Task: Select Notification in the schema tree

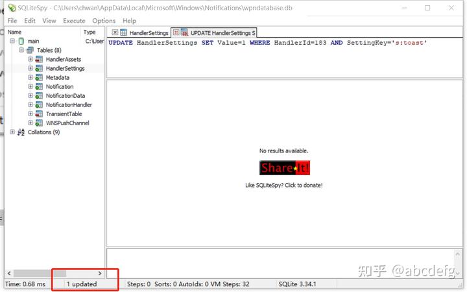Action: [x=60, y=86]
